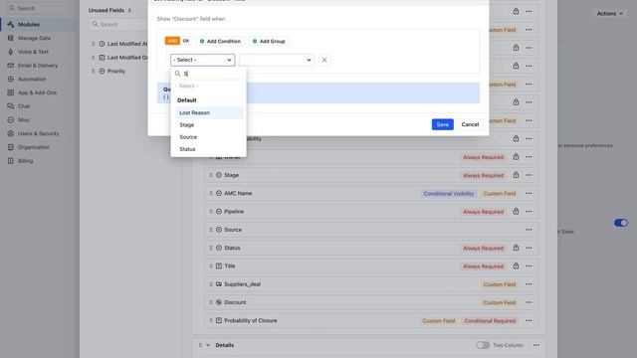Image resolution: width=637 pixels, height=358 pixels.
Task: Open more options for Status field
Action: [x=529, y=248]
